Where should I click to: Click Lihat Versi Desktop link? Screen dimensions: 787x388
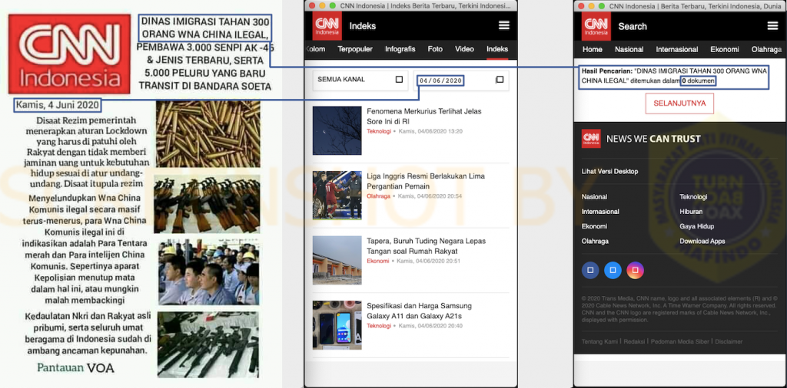[x=609, y=171]
